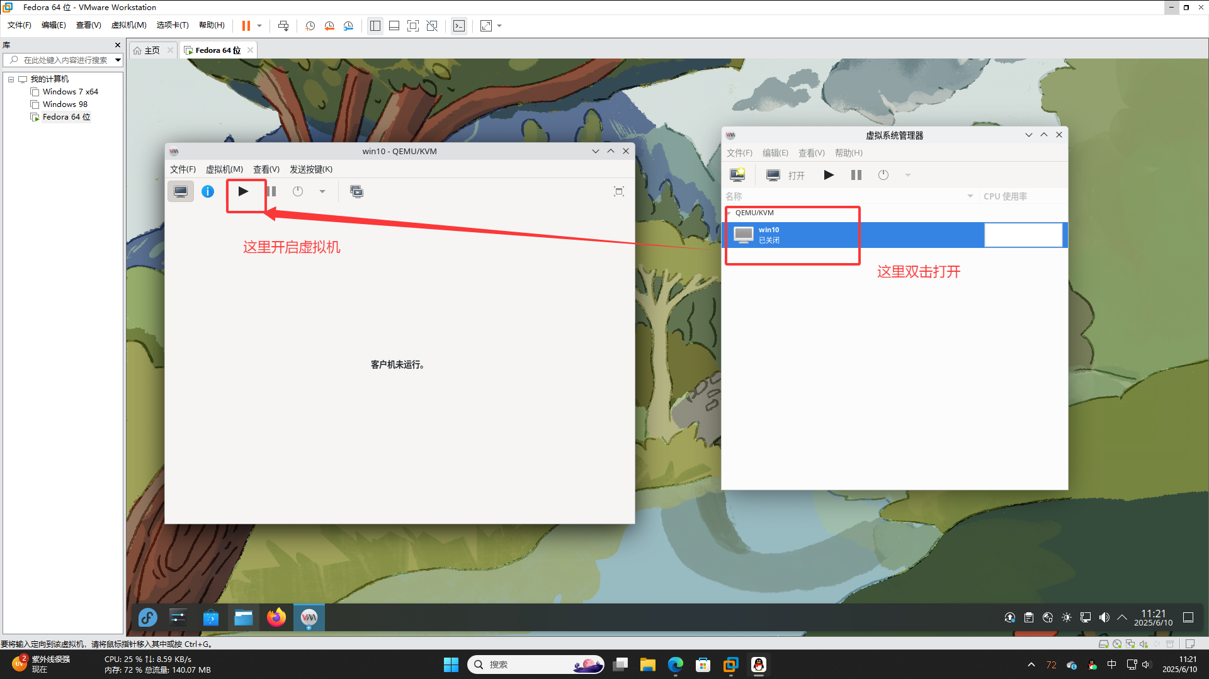
Task: Toggle the thumbnail bar view icon
Action: [394, 26]
